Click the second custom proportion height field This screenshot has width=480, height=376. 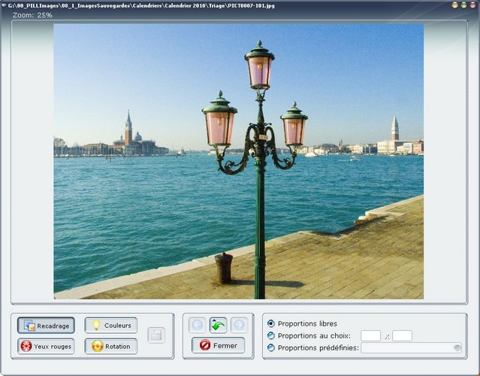402,335
